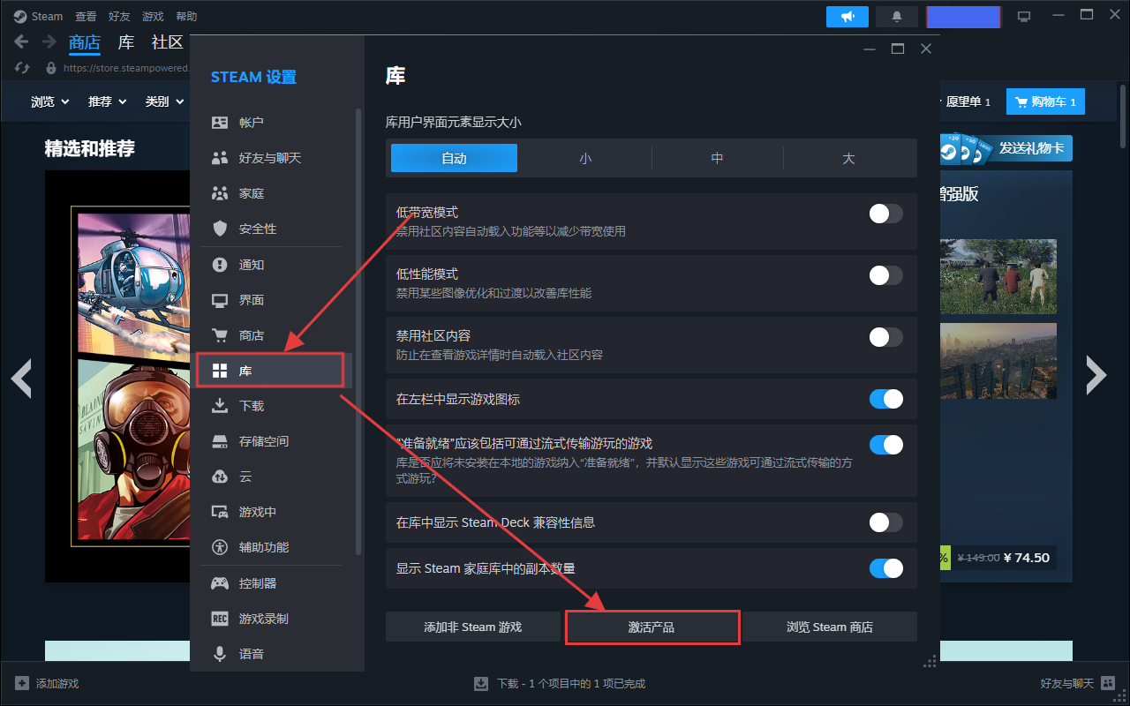
Task: Turn off 显示 Steam 家庭库中的副本数量 switch
Action: [x=886, y=568]
